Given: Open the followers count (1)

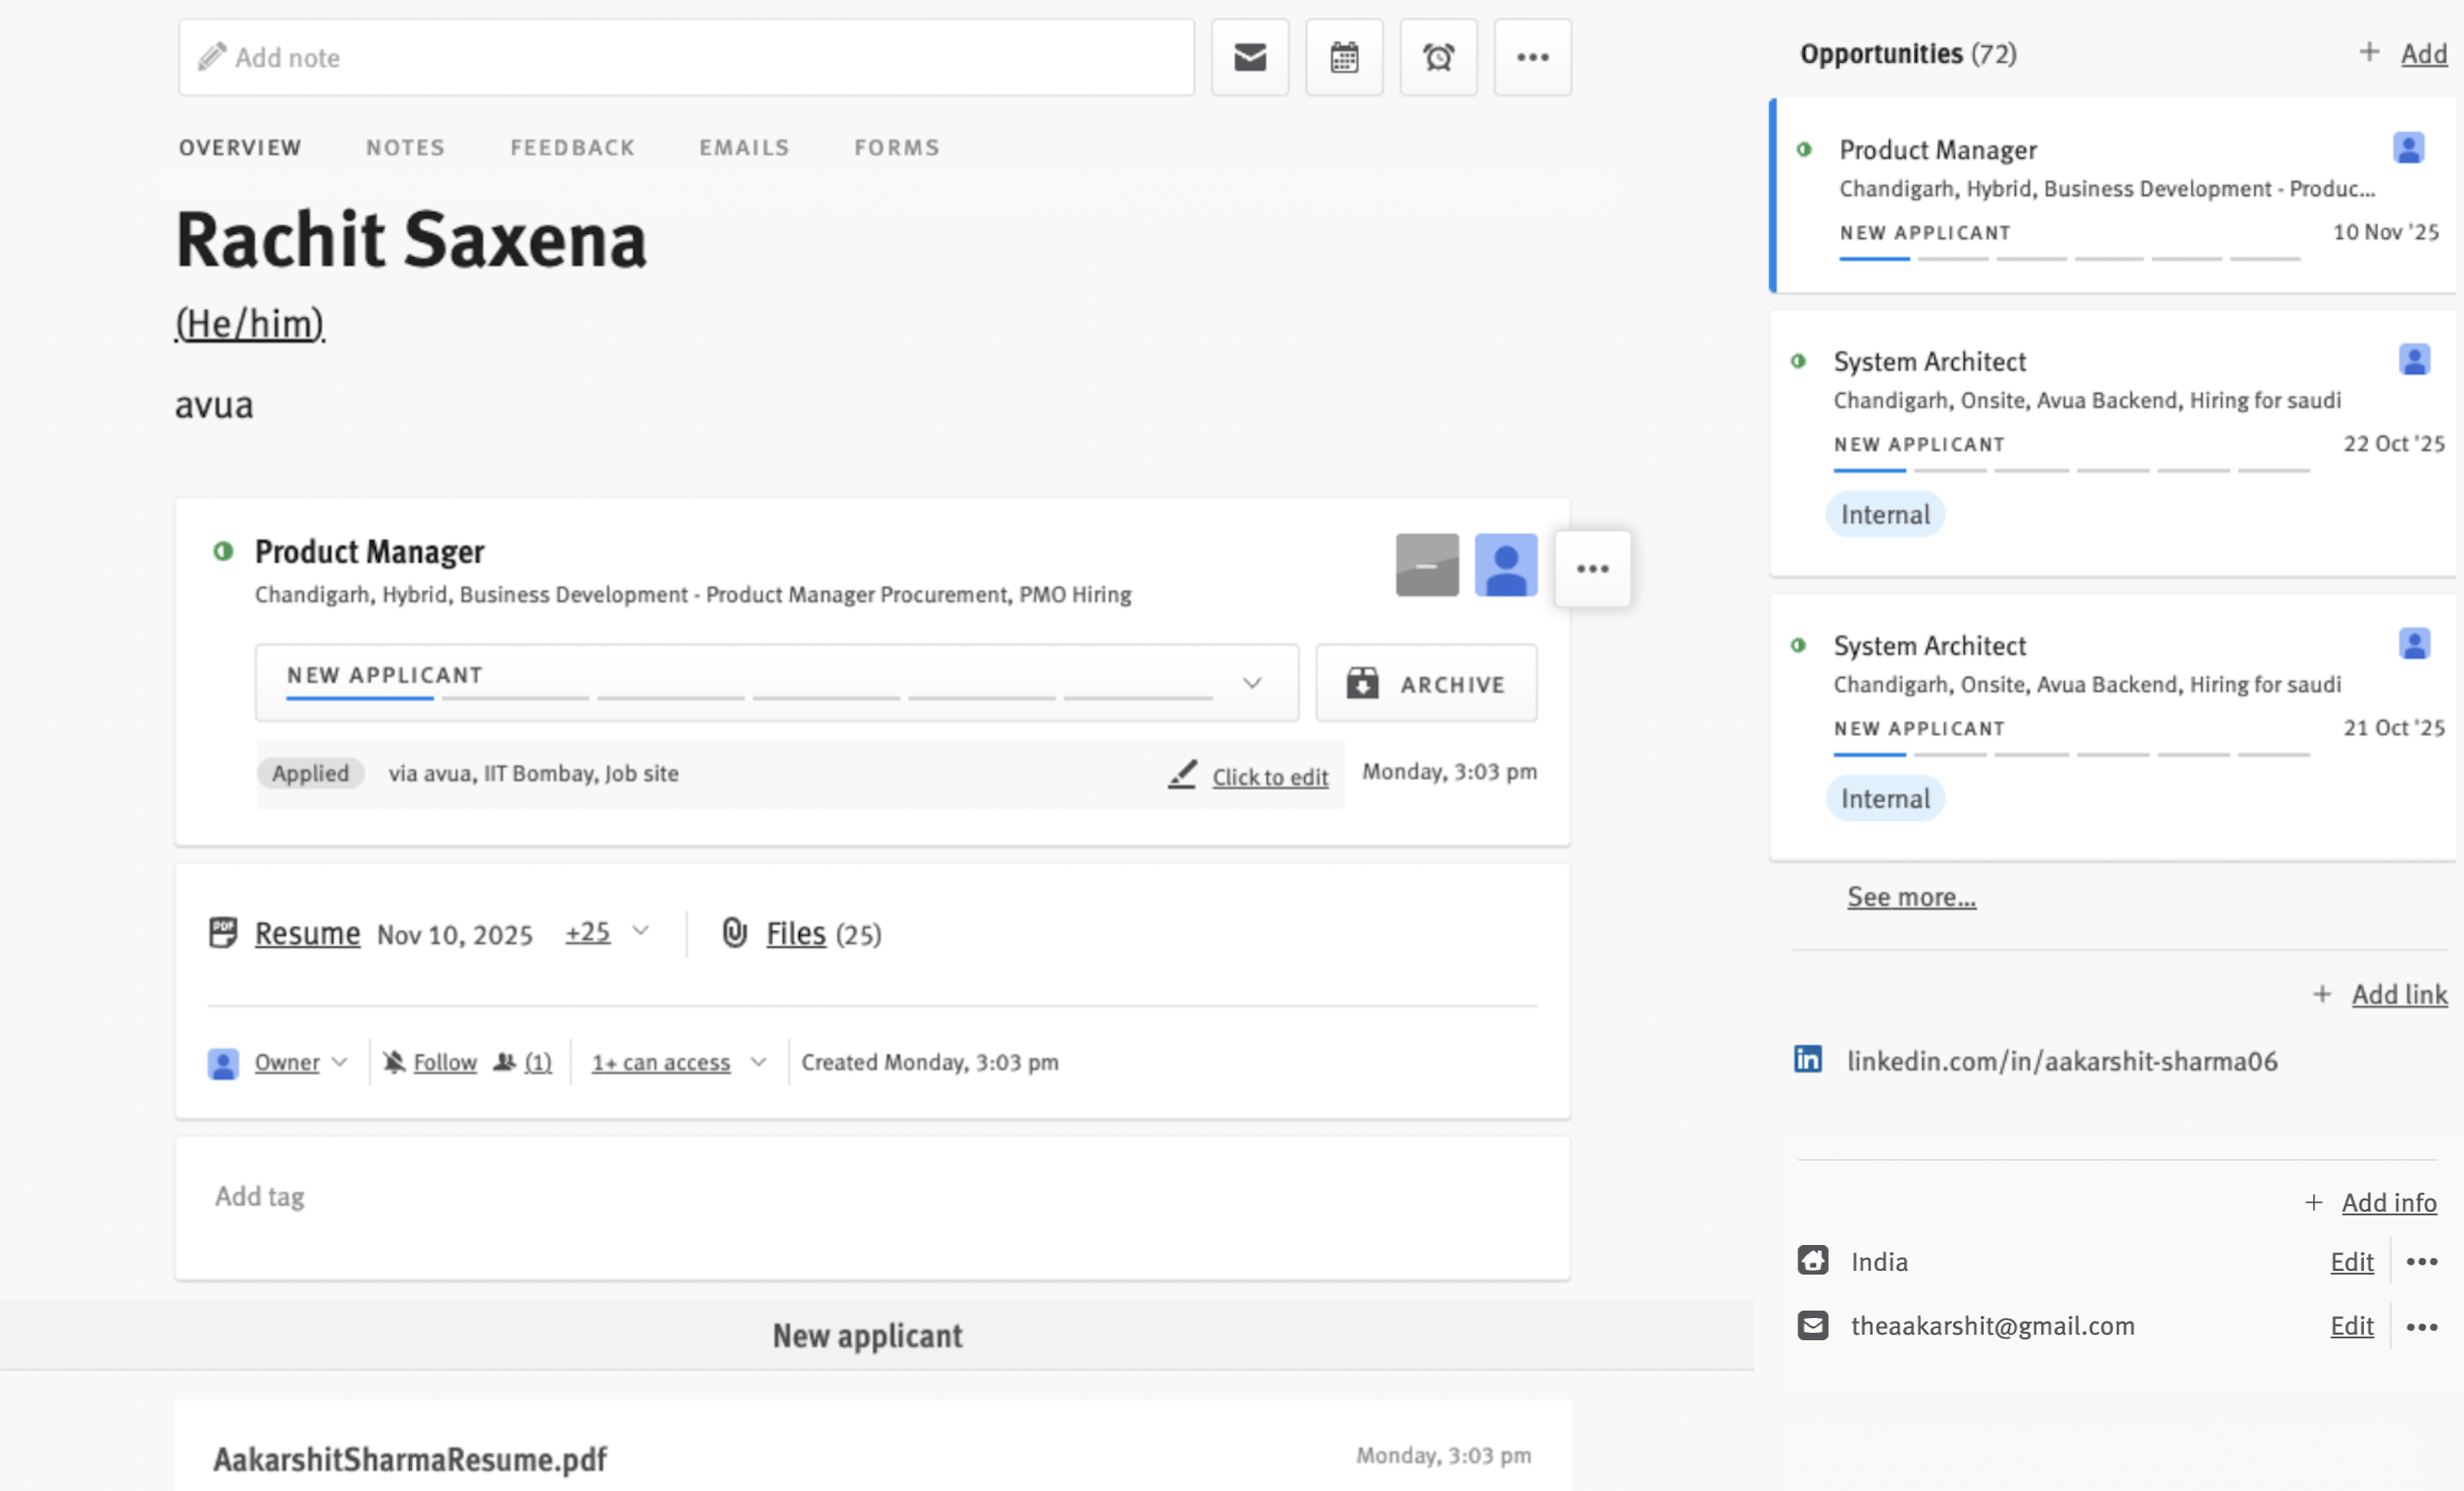Looking at the screenshot, I should click(x=537, y=1062).
